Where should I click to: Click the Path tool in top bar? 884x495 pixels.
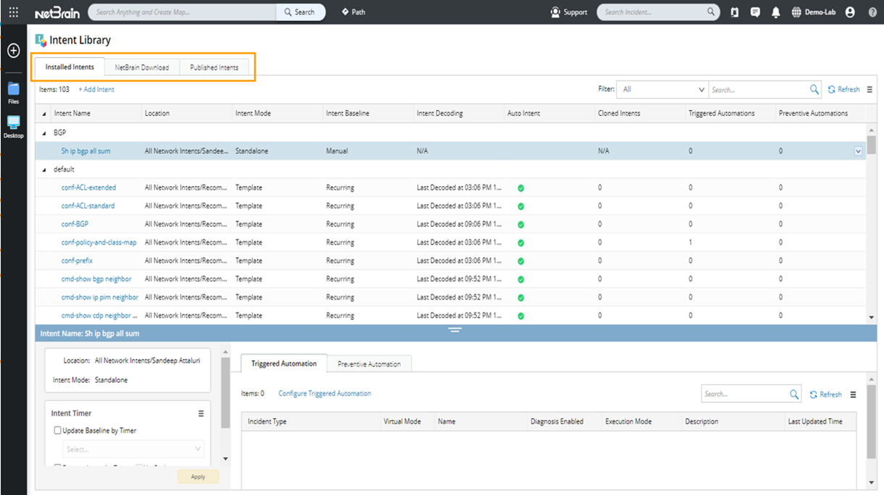tap(354, 12)
